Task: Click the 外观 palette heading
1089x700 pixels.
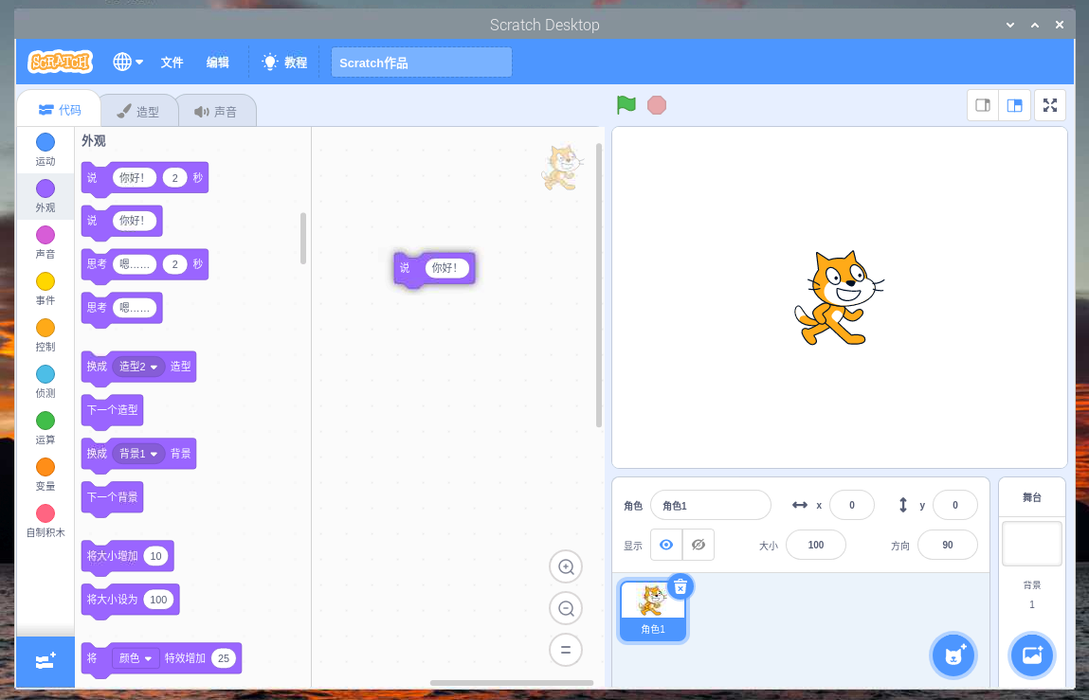Action: point(94,141)
